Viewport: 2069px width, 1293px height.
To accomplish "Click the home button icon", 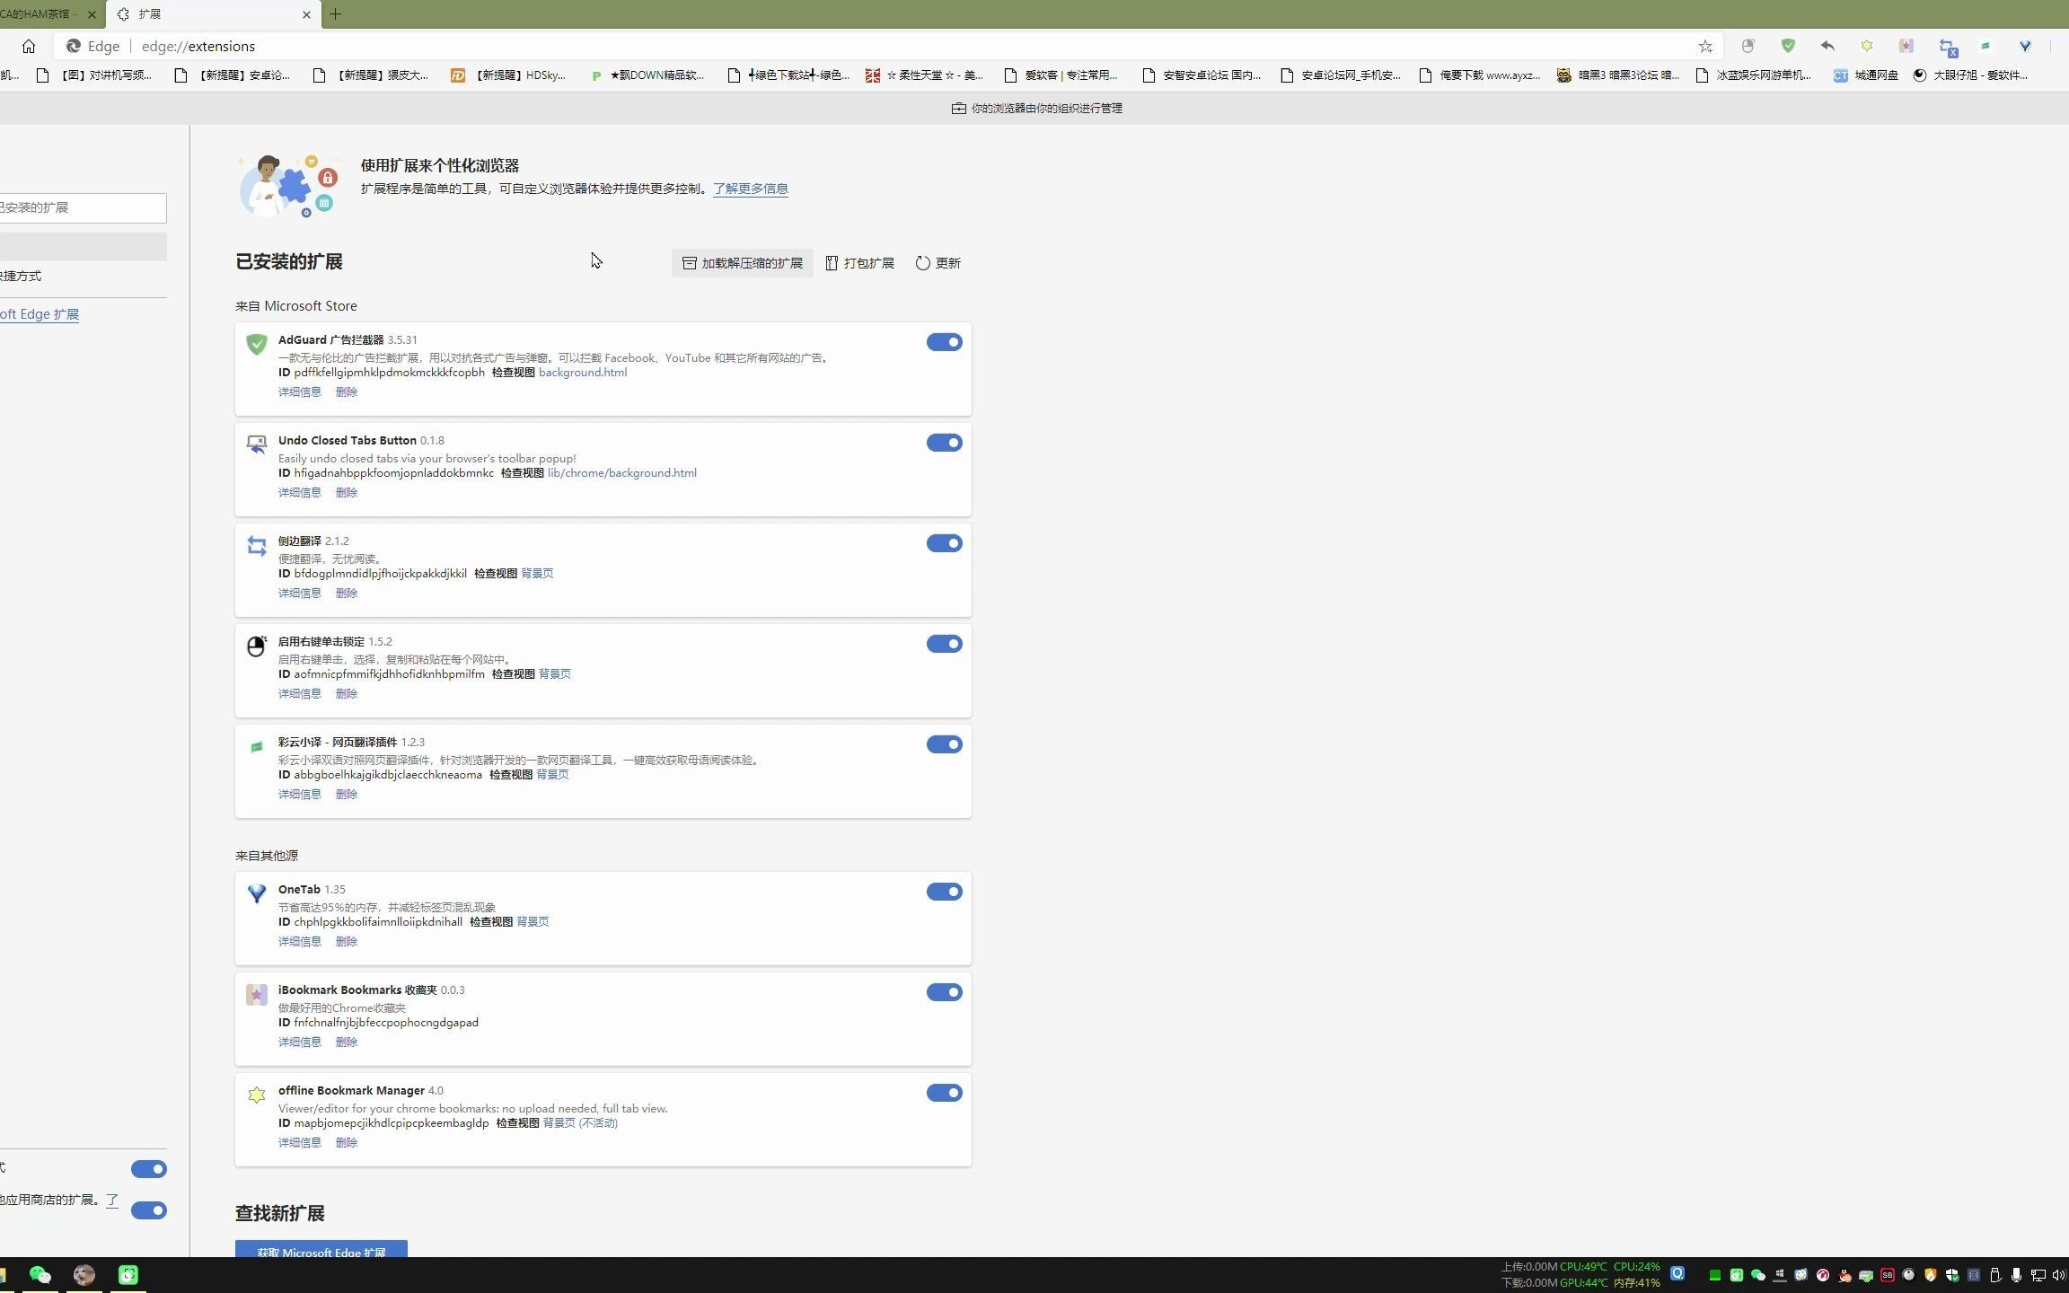I will pos(29,46).
